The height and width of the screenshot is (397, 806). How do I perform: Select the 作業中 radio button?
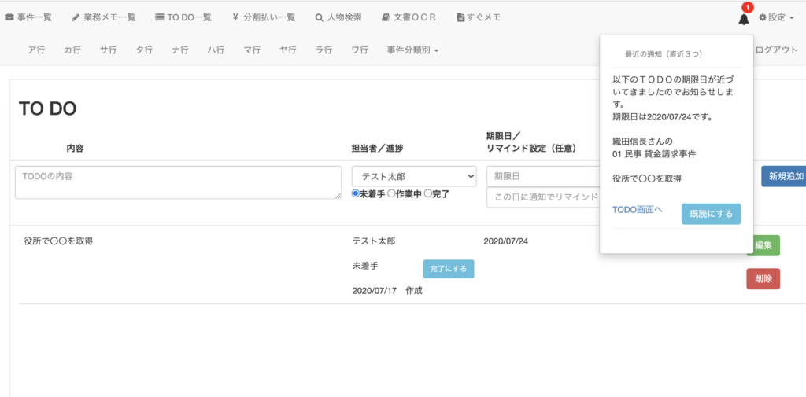point(391,193)
